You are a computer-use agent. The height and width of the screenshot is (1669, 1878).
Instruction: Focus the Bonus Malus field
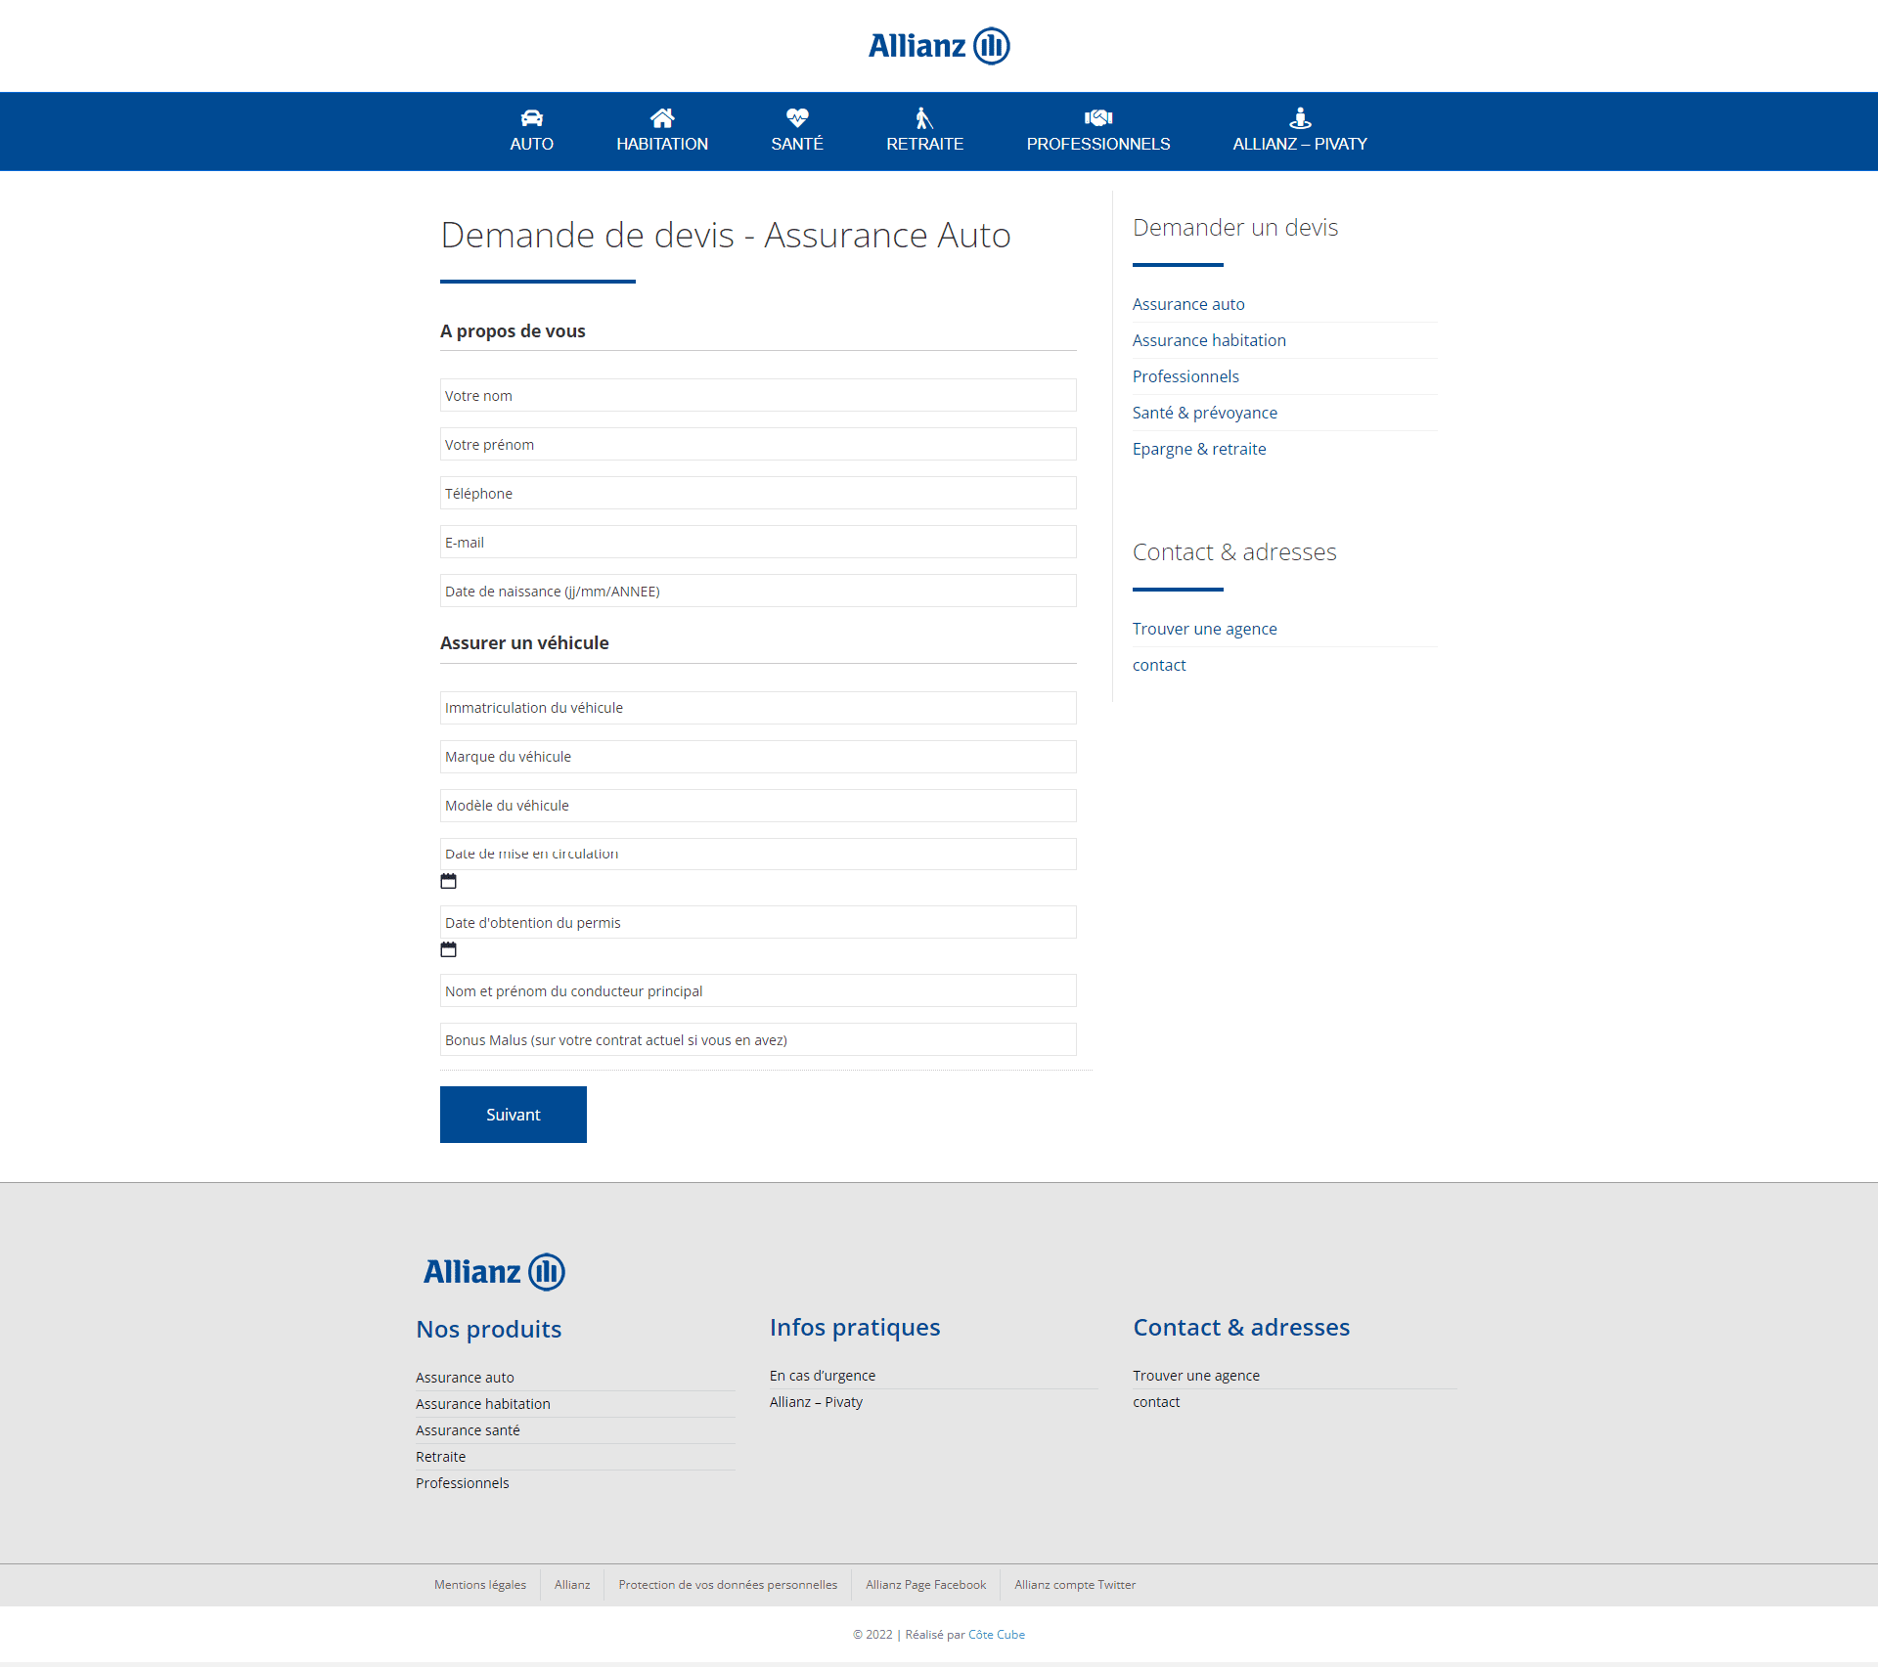point(758,1039)
